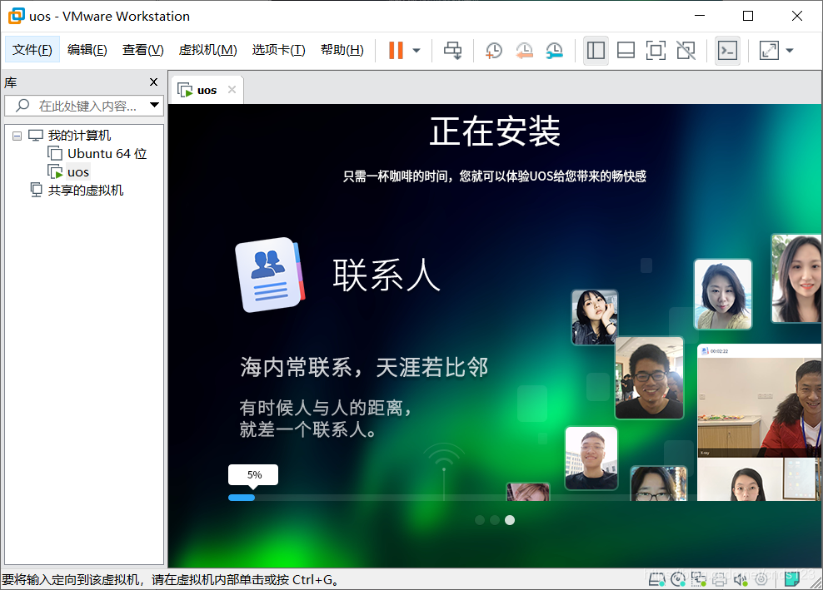Viewport: 823px width, 590px height.
Task: Click the 库 panel title label
Action: tap(11, 82)
